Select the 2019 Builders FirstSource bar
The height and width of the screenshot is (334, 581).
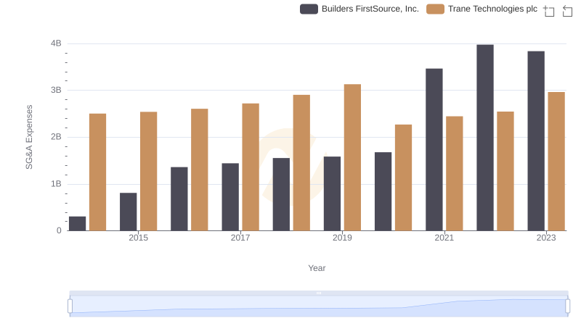(333, 193)
